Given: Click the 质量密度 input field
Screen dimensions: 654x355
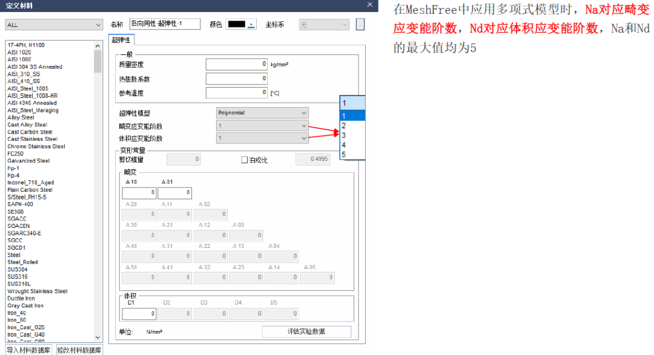Looking at the screenshot, I should pos(237,64).
